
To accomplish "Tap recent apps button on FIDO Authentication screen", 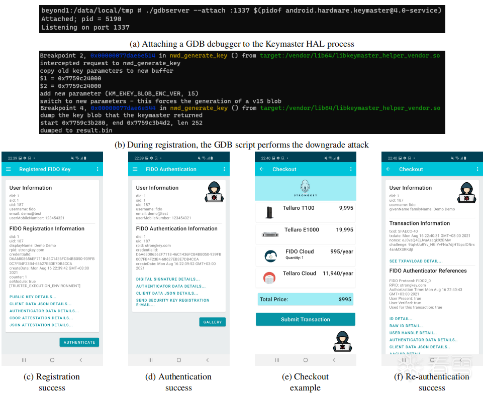I will 150,360.
